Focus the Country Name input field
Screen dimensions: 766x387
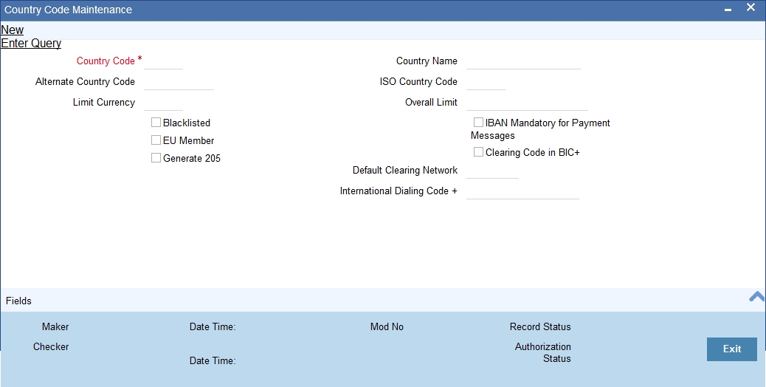click(523, 61)
